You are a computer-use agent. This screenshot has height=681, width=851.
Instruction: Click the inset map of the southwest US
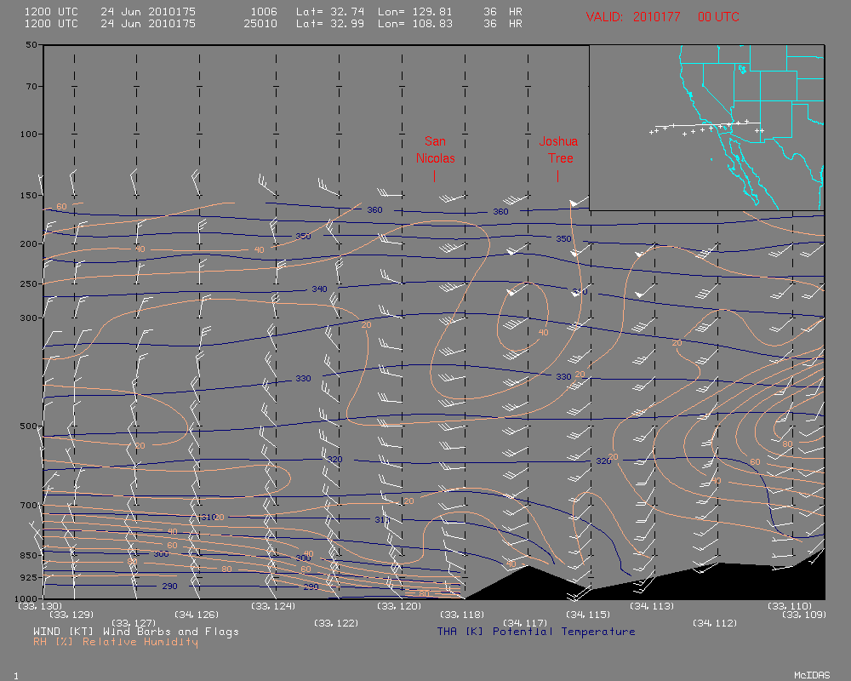(706, 128)
